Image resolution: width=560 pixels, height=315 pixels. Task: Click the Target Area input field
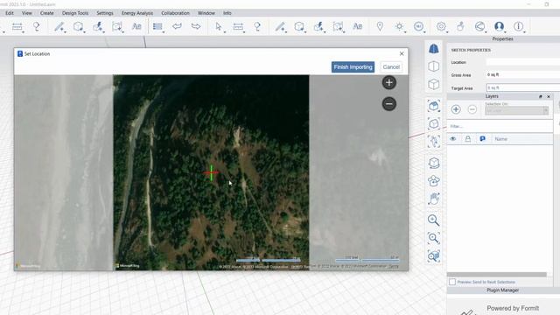click(x=523, y=87)
